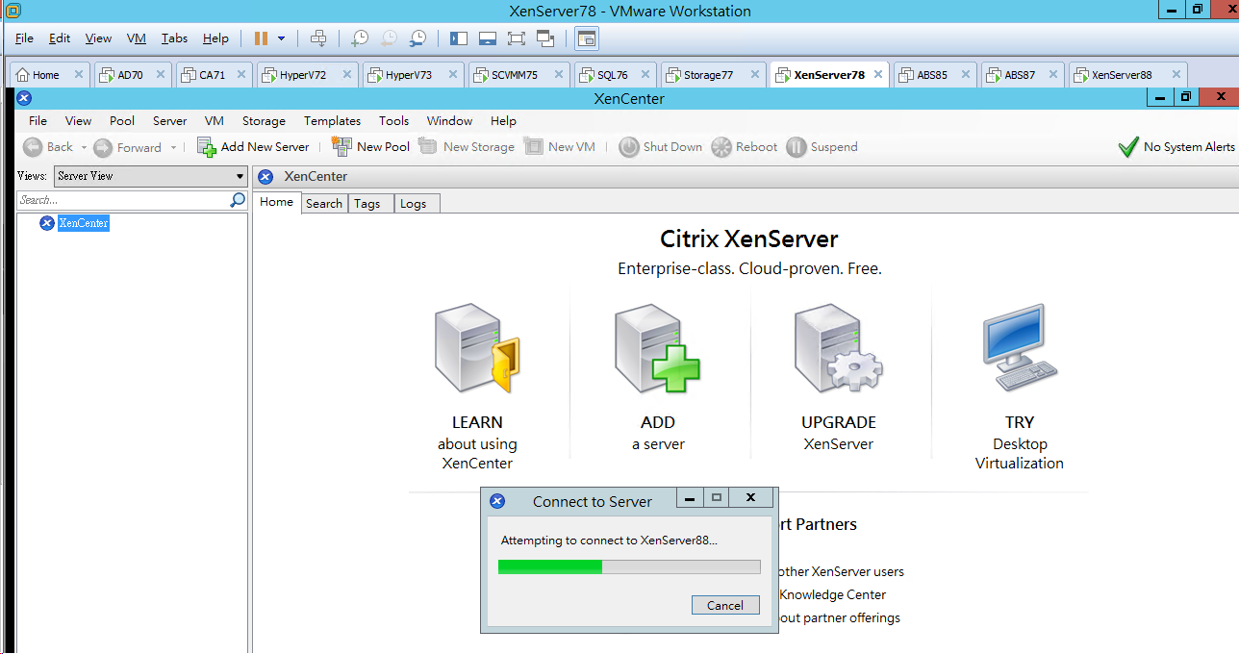Viewport: 1239px width, 654px height.
Task: Open XenCenter Window menu
Action: tap(449, 121)
